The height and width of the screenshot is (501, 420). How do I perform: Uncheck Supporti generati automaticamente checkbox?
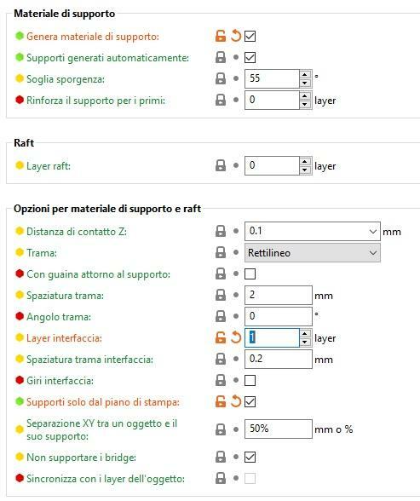250,58
